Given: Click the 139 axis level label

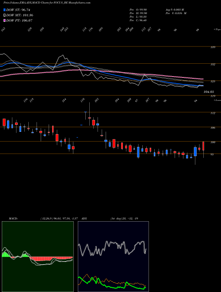Looking at the screenshot, I should 213,47.
